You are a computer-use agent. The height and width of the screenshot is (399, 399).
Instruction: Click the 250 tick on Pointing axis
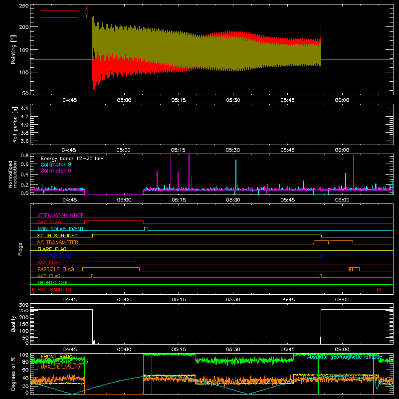(x=24, y=6)
